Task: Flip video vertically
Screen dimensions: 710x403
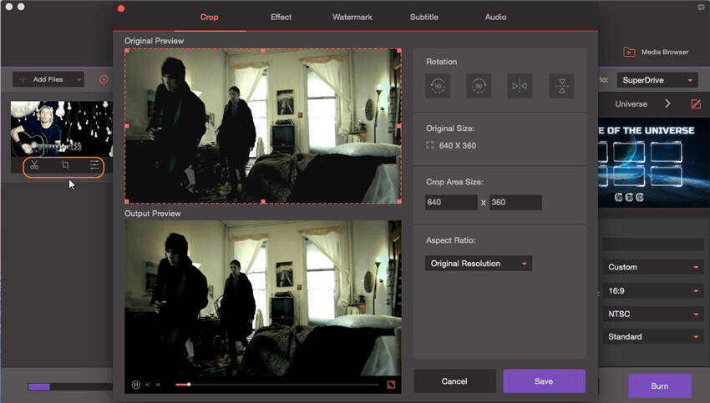Action: pos(561,85)
